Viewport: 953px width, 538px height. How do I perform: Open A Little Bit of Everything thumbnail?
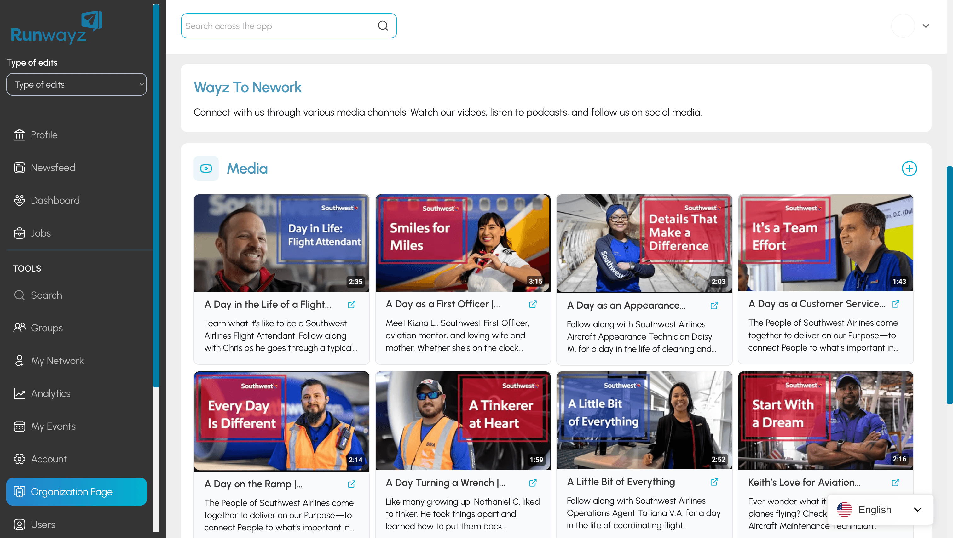644,421
